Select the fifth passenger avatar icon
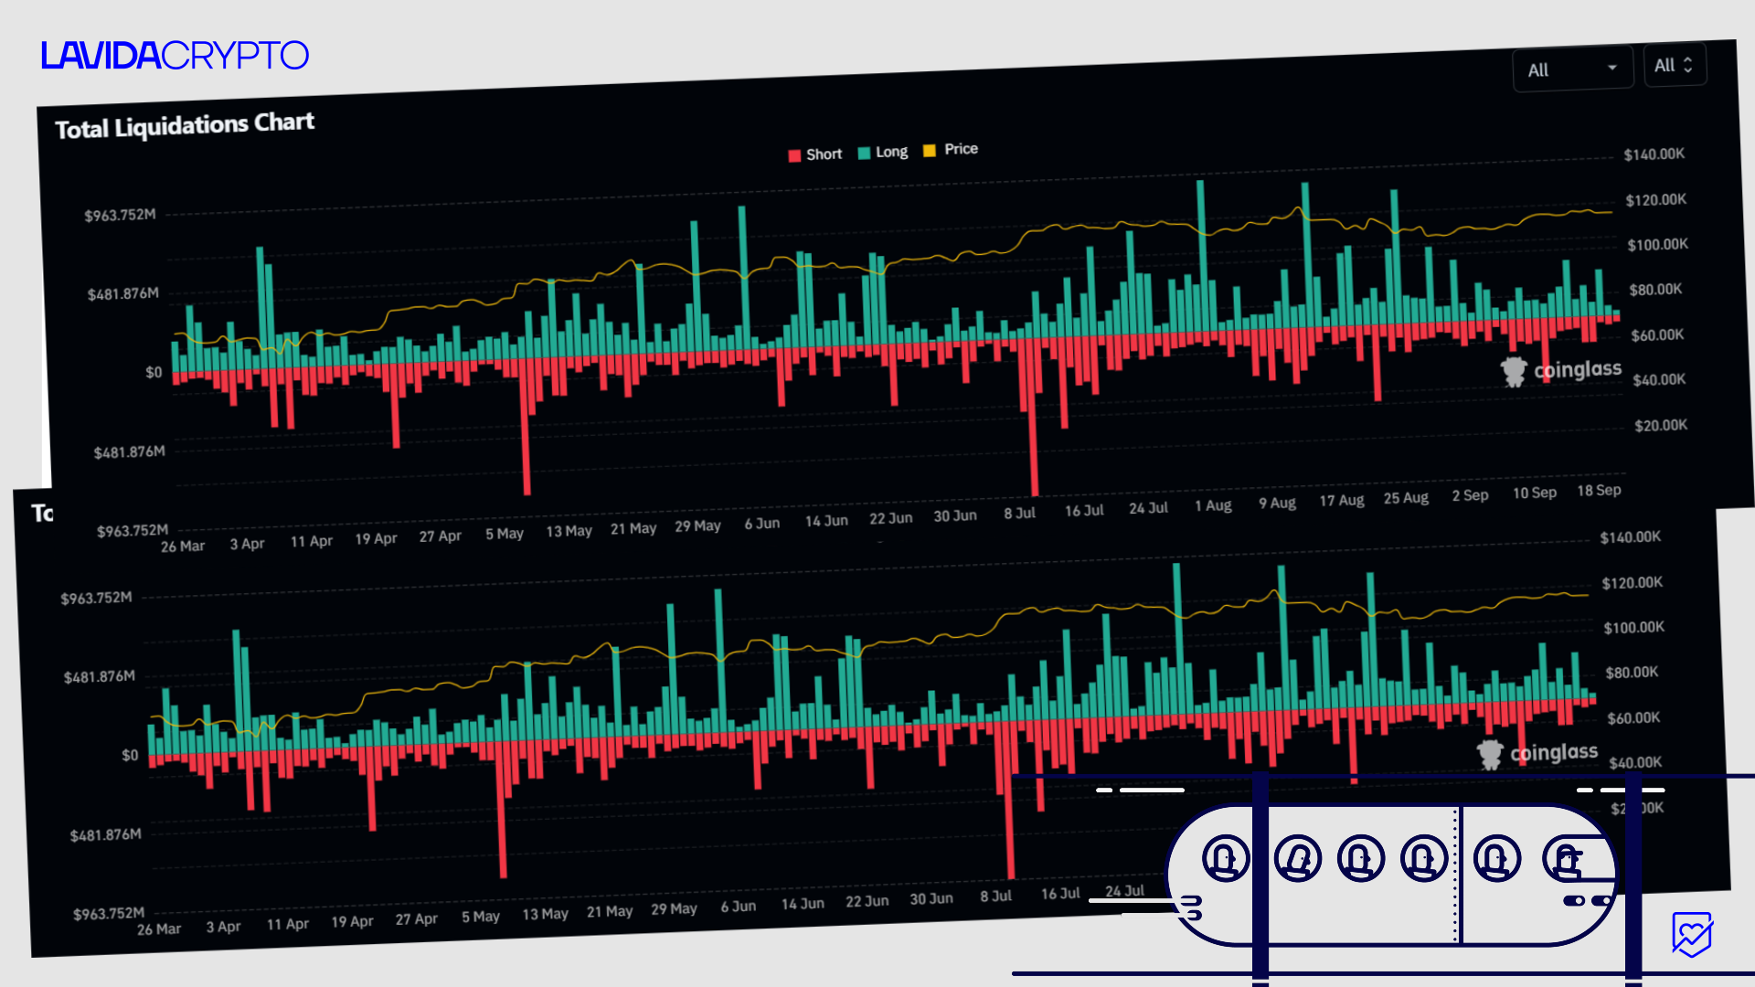This screenshot has height=987, width=1755. coord(1496,858)
